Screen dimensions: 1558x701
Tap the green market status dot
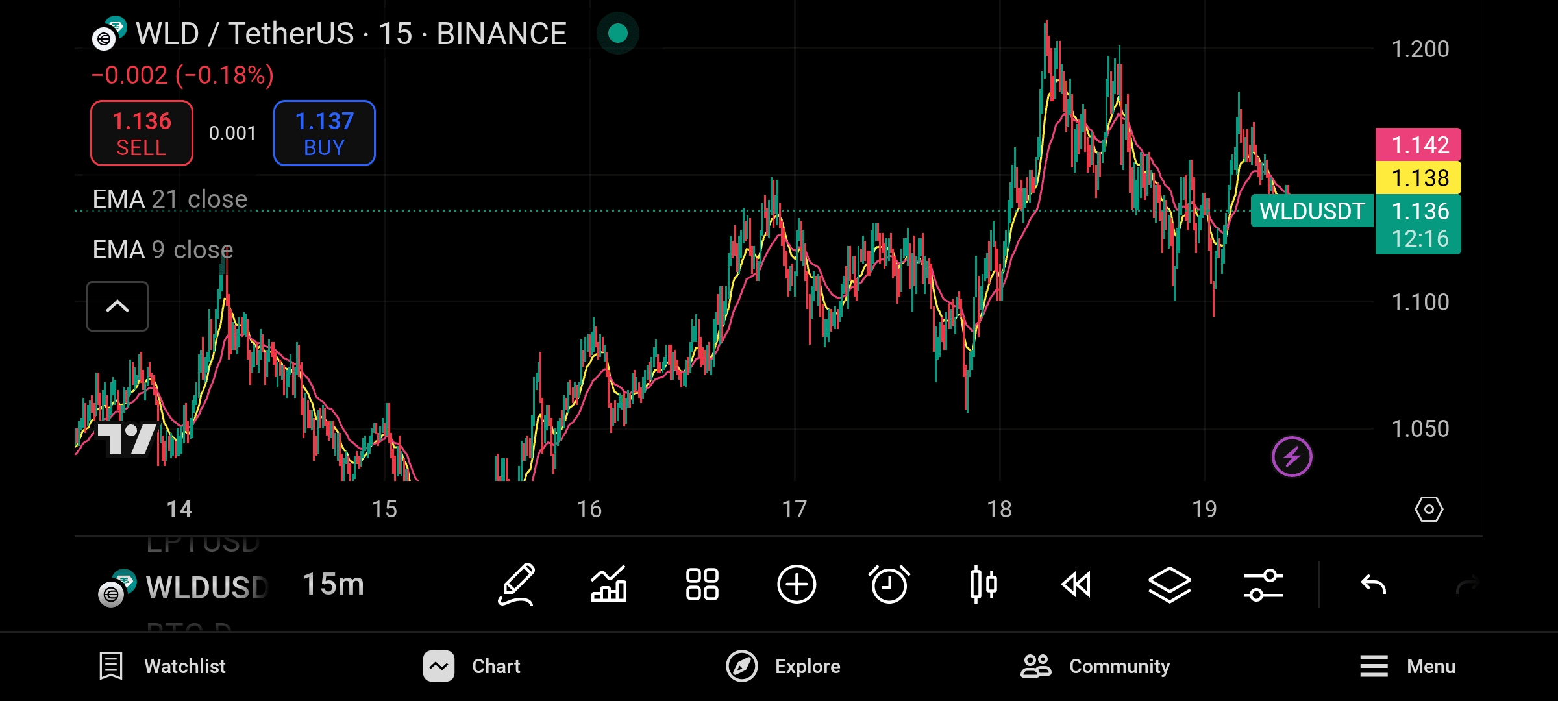pos(618,33)
